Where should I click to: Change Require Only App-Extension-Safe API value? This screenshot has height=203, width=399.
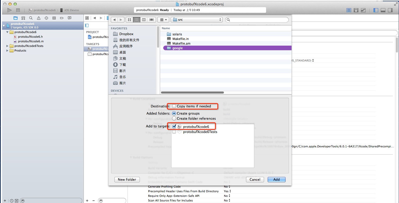[227, 196]
